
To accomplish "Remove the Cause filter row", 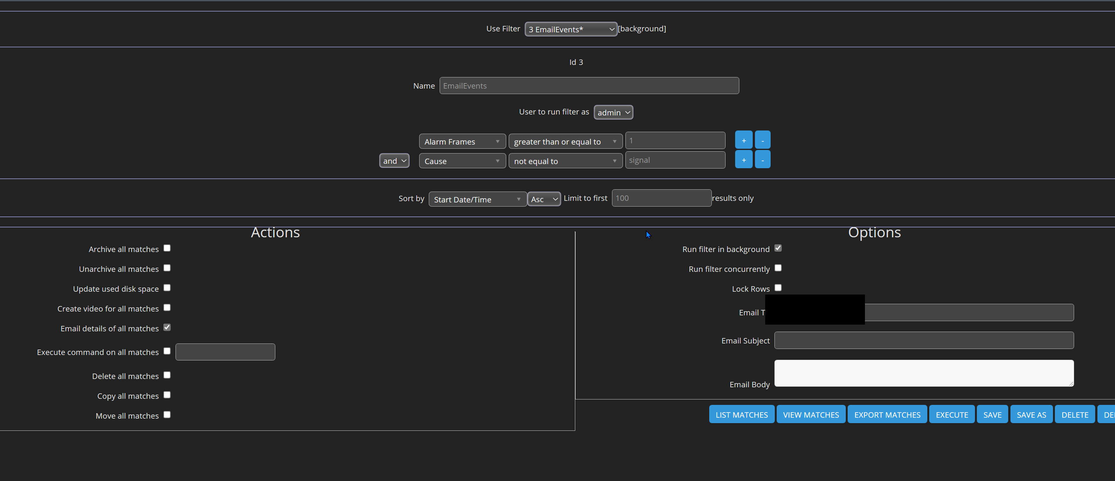I will (762, 160).
